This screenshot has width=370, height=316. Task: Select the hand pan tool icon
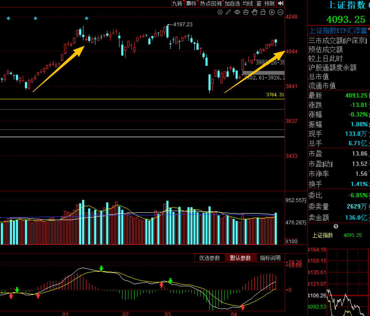click(x=254, y=12)
